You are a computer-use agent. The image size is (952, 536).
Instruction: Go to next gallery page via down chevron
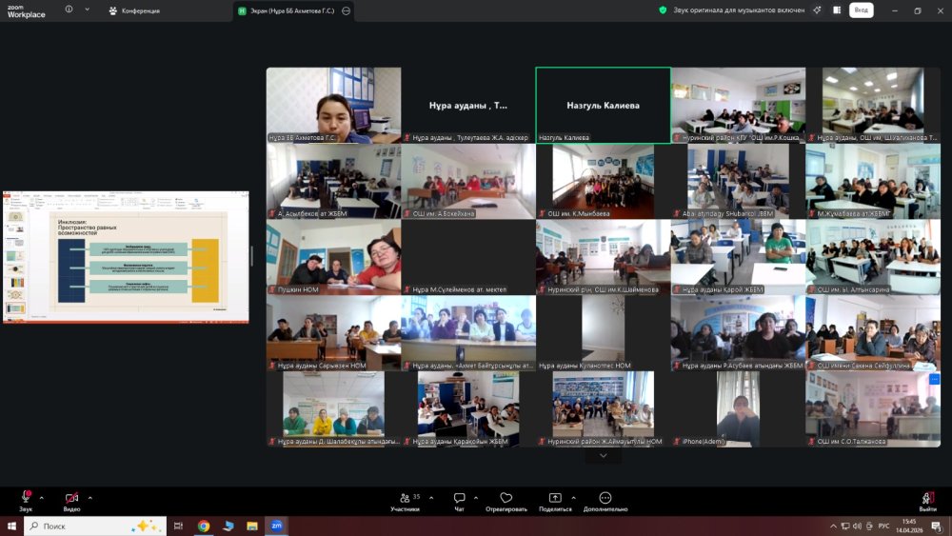(603, 456)
